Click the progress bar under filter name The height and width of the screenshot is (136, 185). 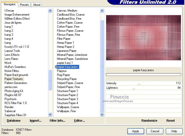(143, 75)
